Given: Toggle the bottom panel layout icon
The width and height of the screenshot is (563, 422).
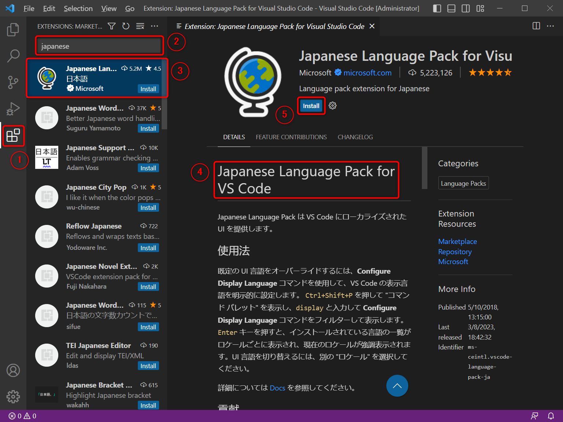Looking at the screenshot, I should pyautogui.click(x=451, y=8).
